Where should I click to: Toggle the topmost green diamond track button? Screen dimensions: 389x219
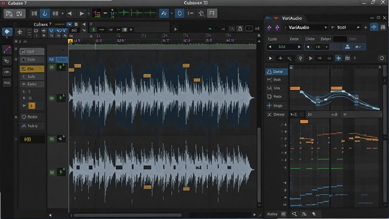60,67
